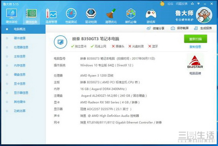
Task: Click the Windows 10 专业版 64位 value
Action: point(106,65)
